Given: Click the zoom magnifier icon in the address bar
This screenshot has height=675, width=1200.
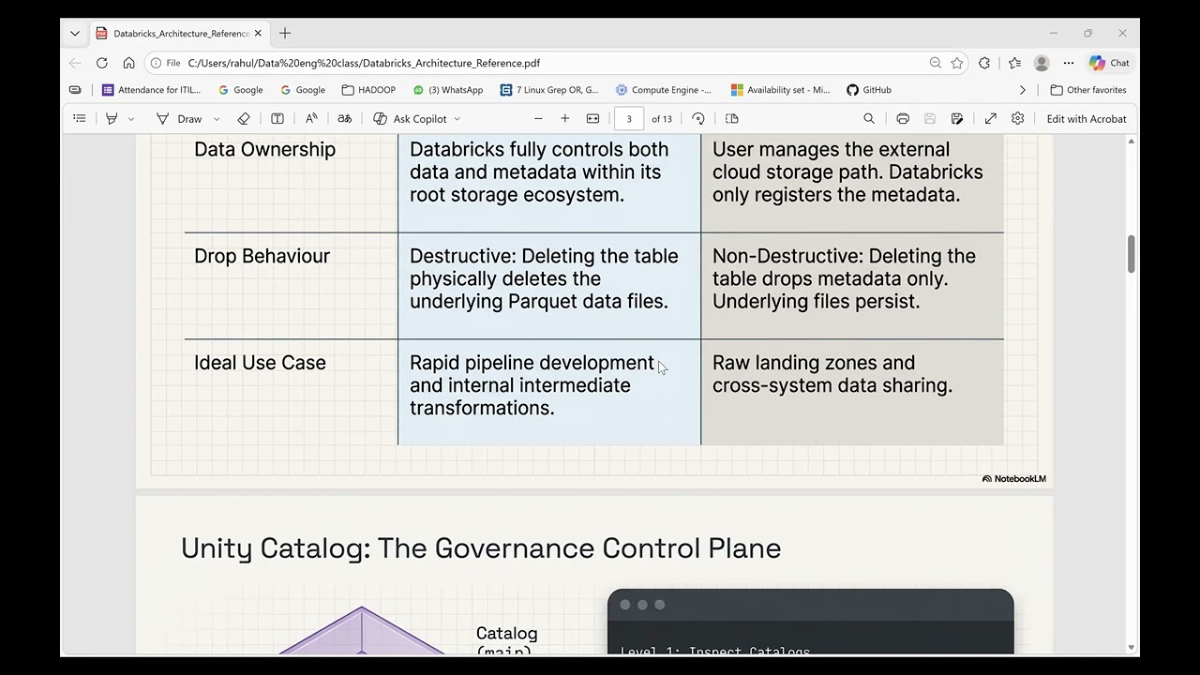Looking at the screenshot, I should click(936, 63).
